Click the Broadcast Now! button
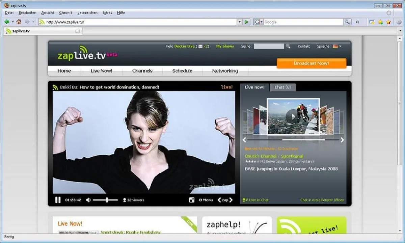Image resolution: width=405 pixels, height=243 pixels. [311, 63]
